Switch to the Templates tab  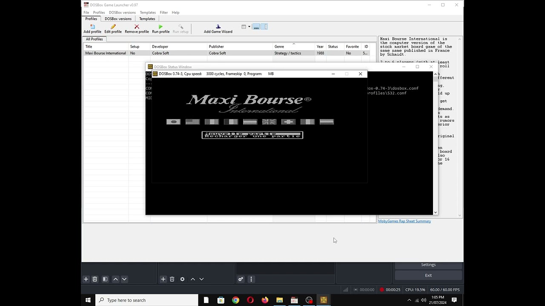[147, 19]
